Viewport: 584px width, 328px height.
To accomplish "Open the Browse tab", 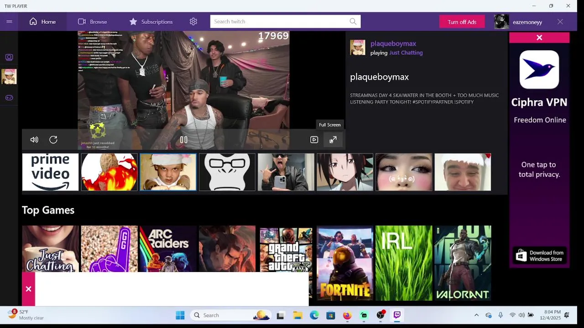I will pos(92,22).
